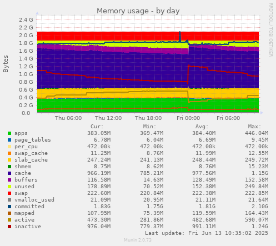Viewport: 276px width, 246px height.
Task: Click the committed legend swatch
Action: tap(9, 207)
